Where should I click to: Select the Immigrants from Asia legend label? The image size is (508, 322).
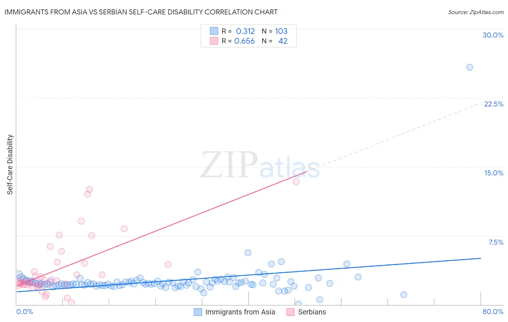pos(240,312)
